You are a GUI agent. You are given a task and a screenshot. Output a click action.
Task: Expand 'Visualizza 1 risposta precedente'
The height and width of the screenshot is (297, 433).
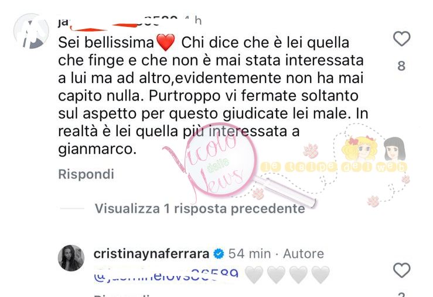coord(200,209)
